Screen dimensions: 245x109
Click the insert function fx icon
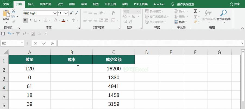coord(52,43)
